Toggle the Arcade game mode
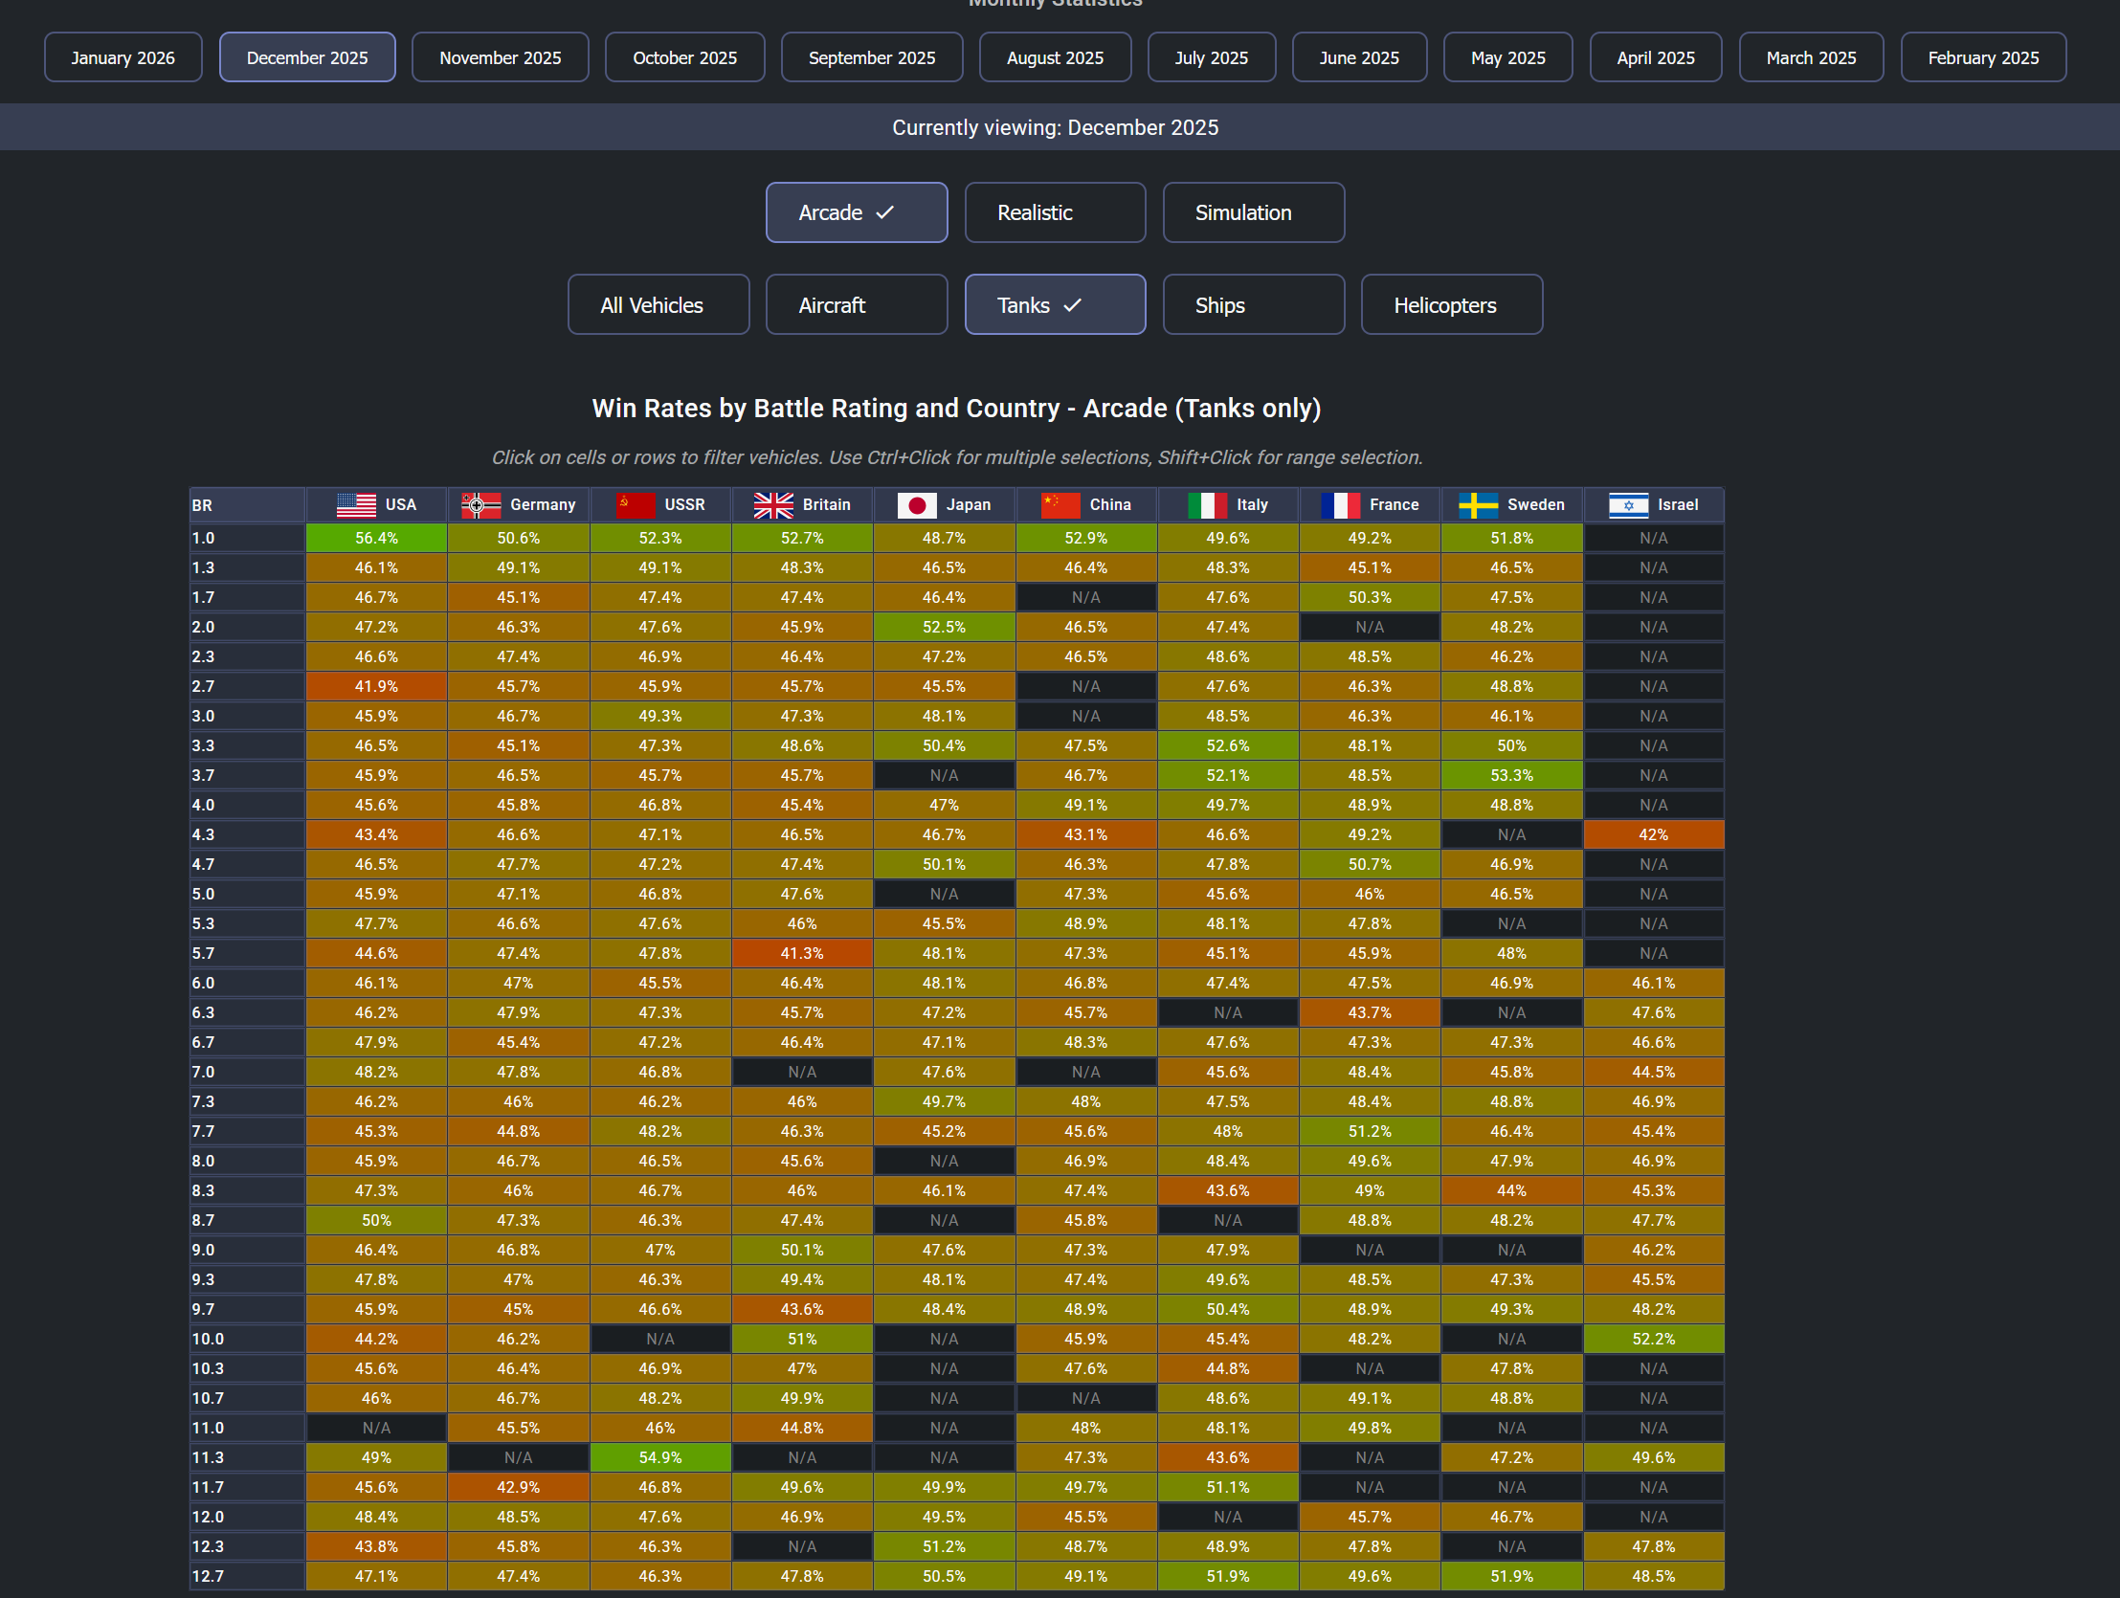Image resolution: width=2120 pixels, height=1598 pixels. click(x=856, y=212)
